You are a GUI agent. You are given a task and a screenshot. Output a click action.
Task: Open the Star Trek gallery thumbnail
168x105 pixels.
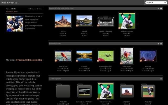(148, 56)
